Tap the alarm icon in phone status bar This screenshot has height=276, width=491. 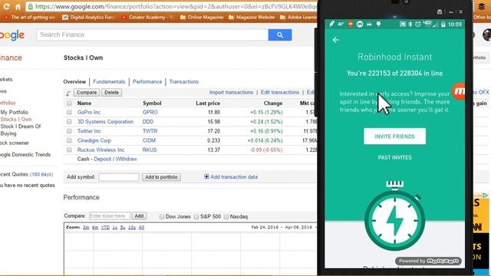[x=417, y=24]
